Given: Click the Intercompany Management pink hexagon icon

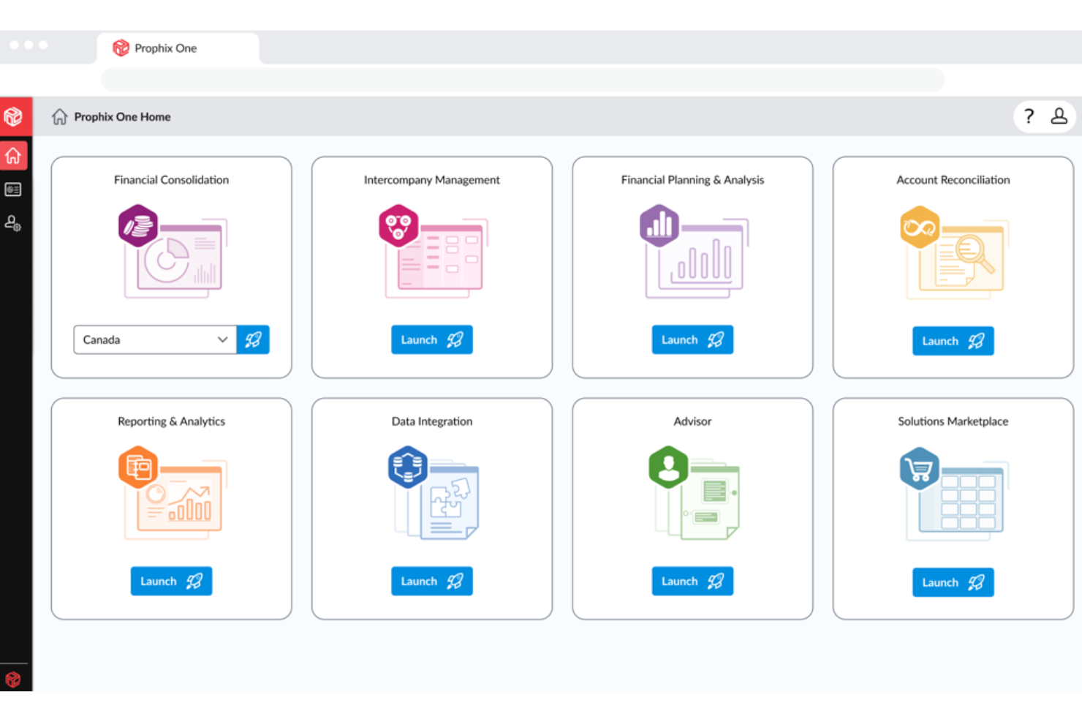Looking at the screenshot, I should coord(398,225).
